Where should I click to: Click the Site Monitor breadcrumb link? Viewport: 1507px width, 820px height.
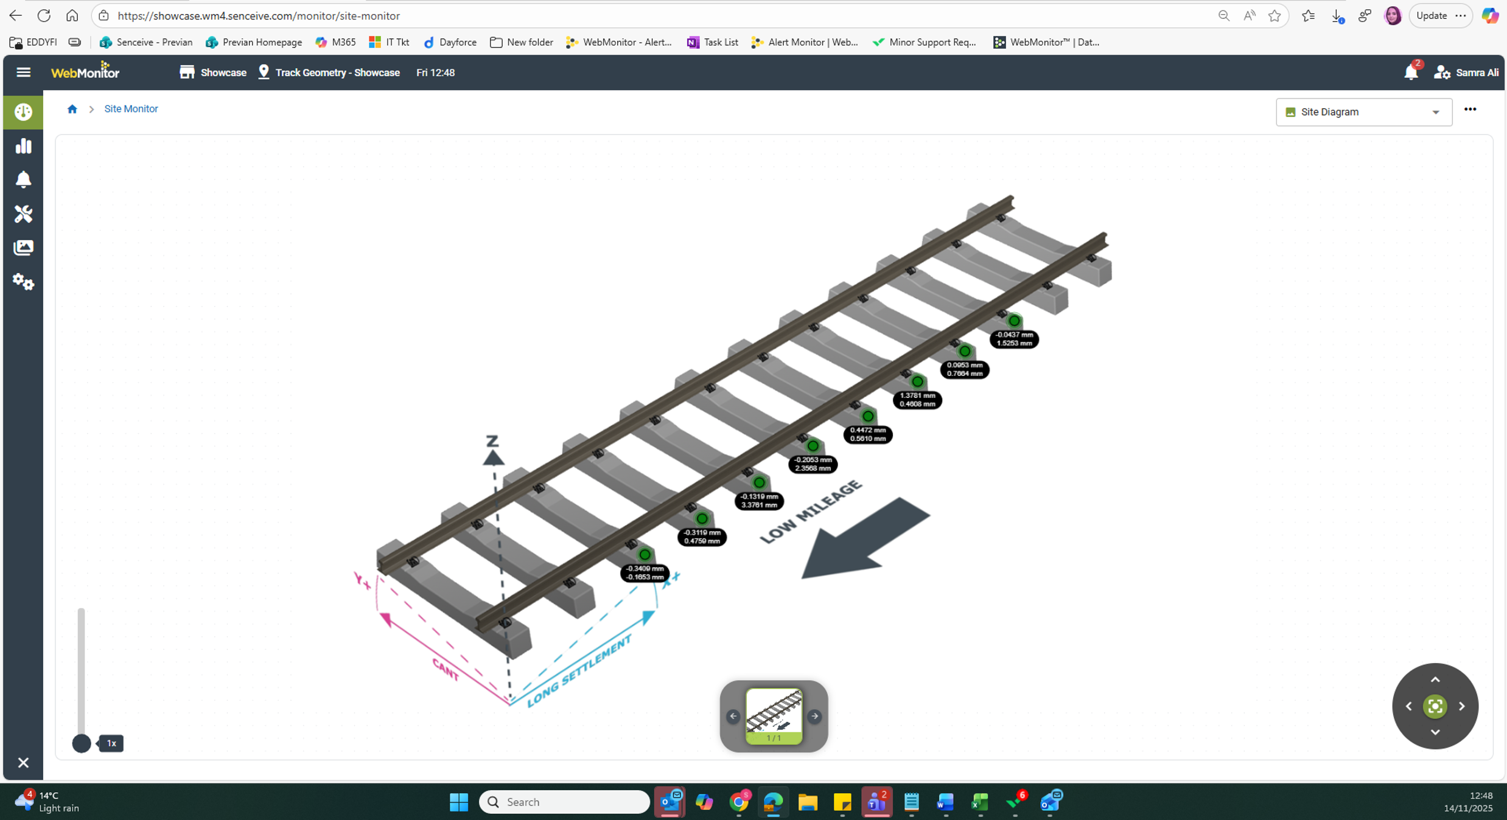coord(131,109)
